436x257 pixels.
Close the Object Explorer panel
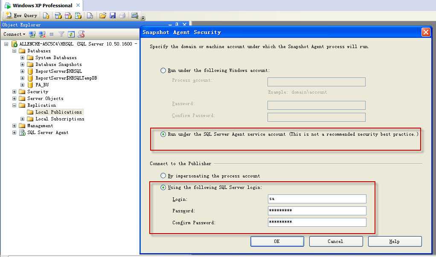coord(184,25)
